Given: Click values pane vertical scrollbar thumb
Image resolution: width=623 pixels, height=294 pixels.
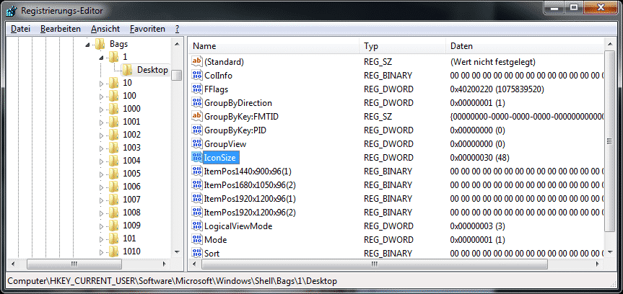Looking at the screenshot, I should (x=609, y=141).
